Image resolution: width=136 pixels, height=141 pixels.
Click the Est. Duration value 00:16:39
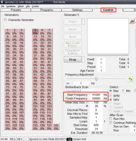click(x=97, y=133)
